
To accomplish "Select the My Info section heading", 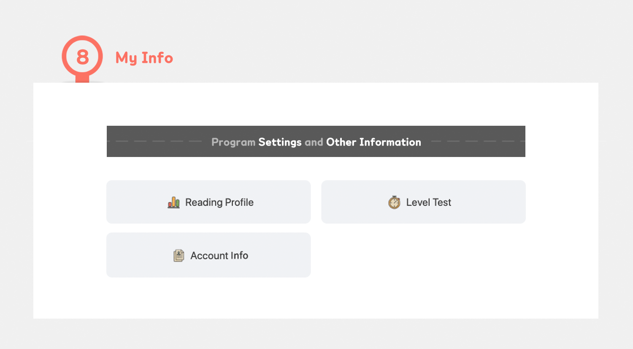I will (144, 58).
